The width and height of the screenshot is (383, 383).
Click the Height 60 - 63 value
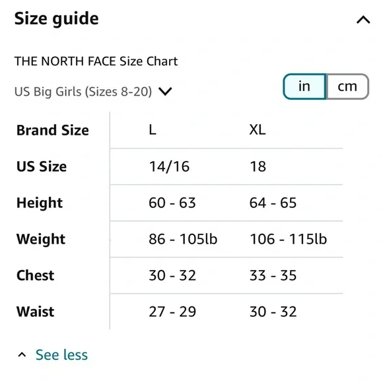[x=172, y=203]
